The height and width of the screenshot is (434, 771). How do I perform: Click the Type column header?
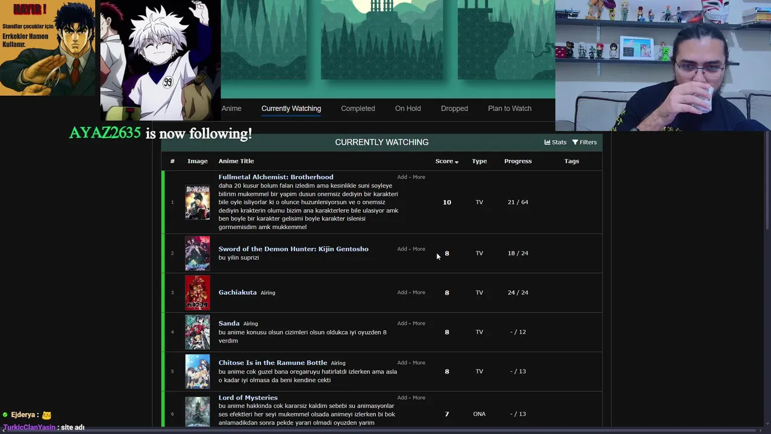pos(479,162)
